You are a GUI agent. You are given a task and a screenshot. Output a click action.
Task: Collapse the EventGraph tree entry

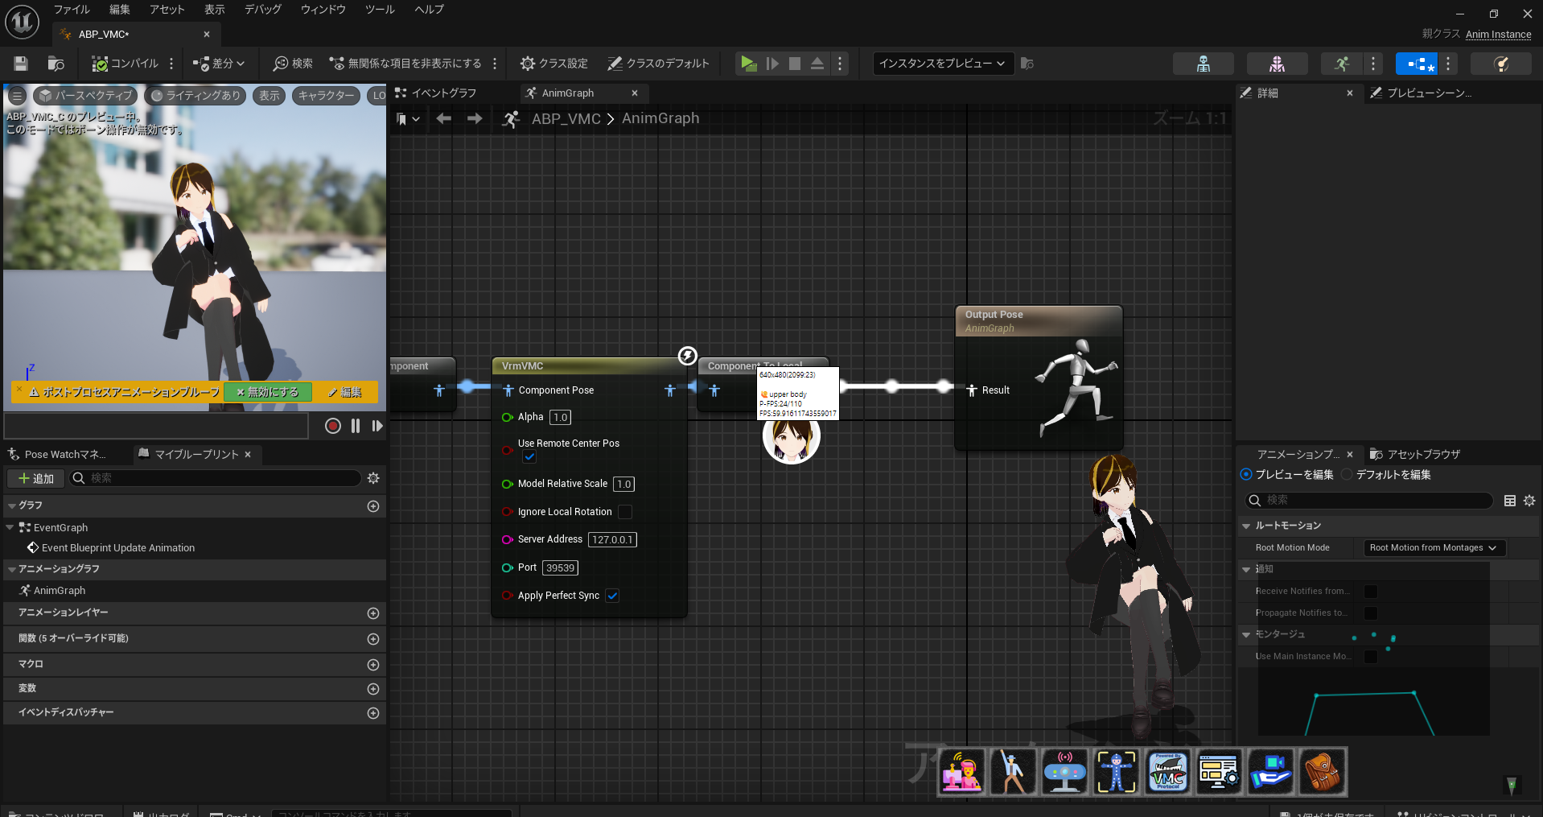pos(11,527)
